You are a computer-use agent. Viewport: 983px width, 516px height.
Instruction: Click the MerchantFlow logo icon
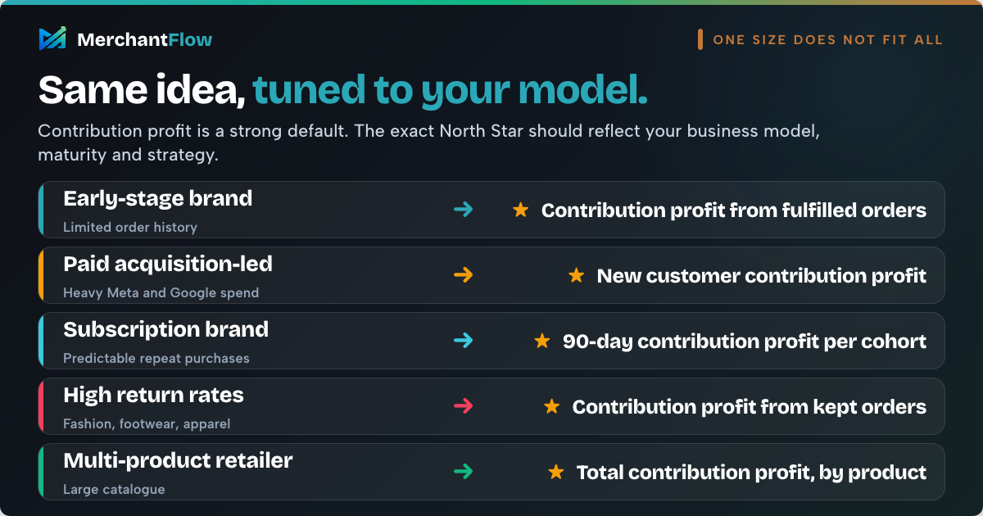point(52,38)
